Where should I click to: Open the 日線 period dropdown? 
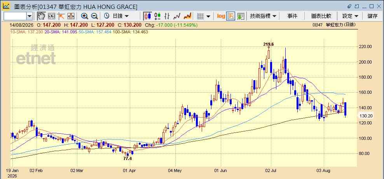point(120,16)
